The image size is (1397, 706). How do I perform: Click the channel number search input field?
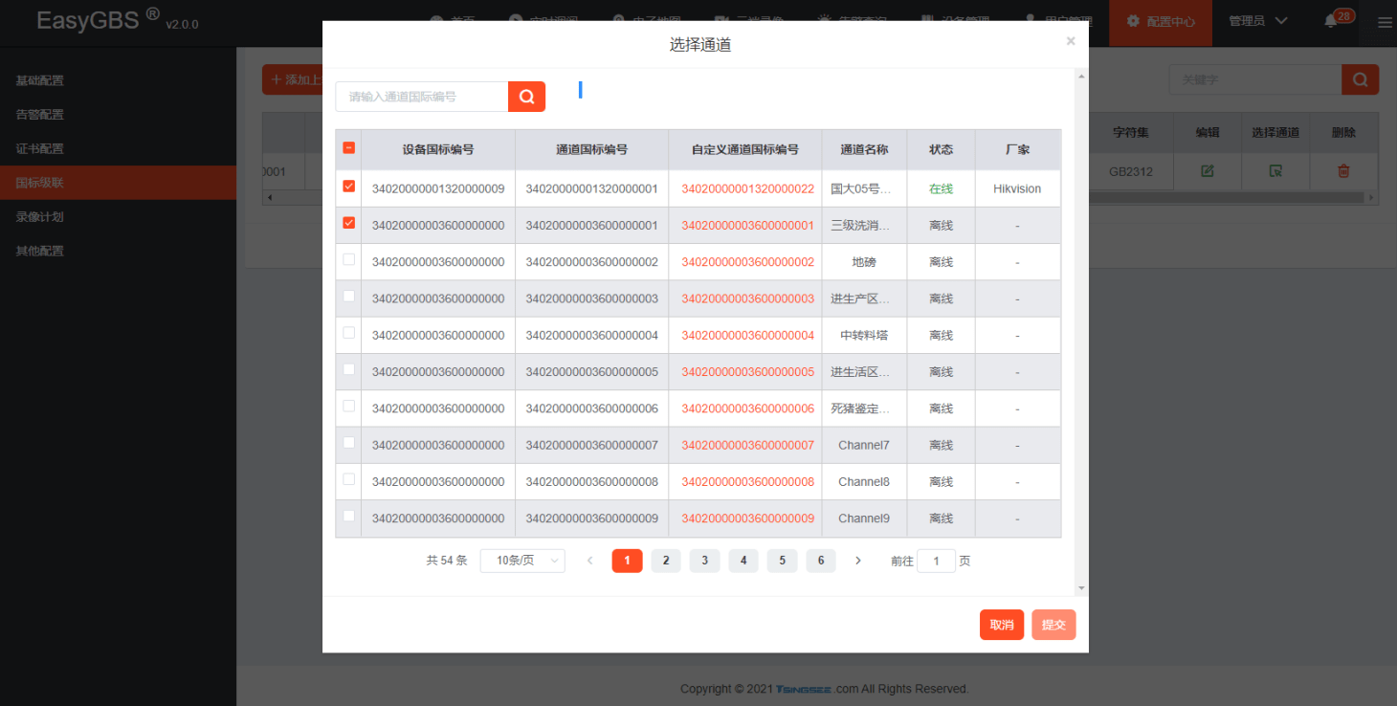point(421,97)
